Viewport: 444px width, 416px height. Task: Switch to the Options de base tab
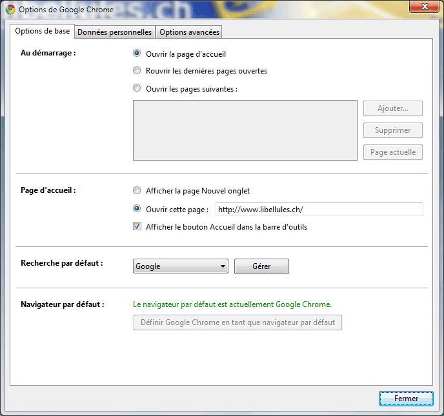click(x=42, y=31)
